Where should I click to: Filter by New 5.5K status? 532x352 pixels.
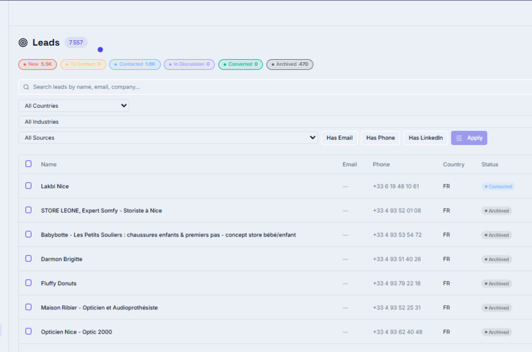click(x=37, y=65)
